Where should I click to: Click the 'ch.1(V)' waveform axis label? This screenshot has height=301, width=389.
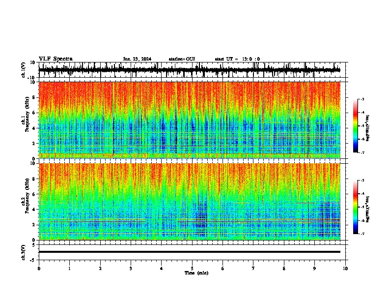[24, 70]
